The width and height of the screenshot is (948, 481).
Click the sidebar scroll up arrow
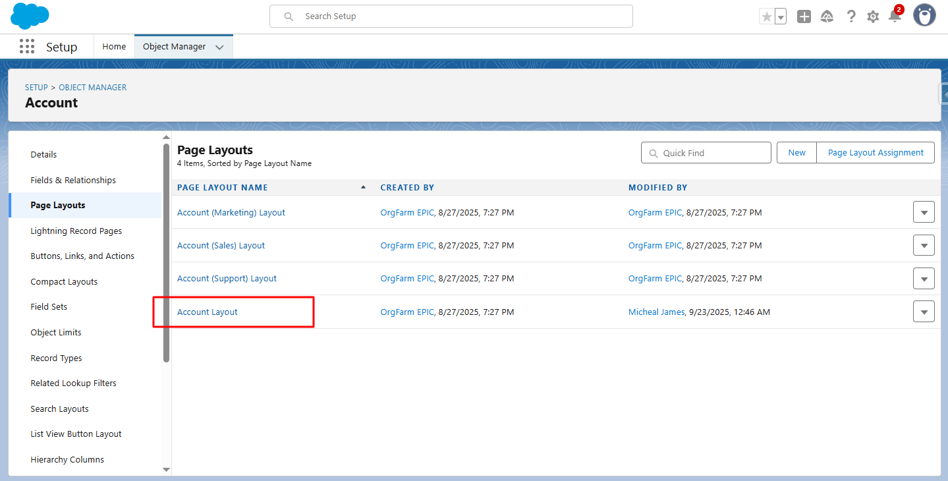pyautogui.click(x=166, y=138)
